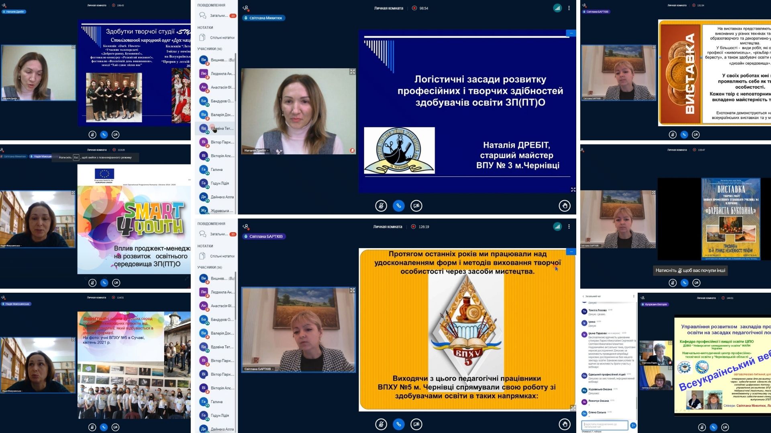
Task: Toggle microphone mute in the 133:47 window
Action: [x=673, y=283]
